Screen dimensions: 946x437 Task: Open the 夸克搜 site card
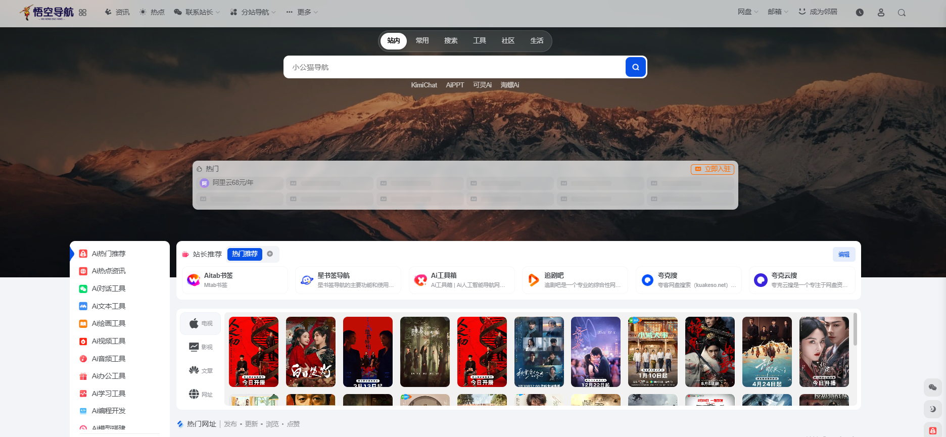point(689,280)
